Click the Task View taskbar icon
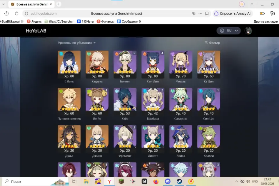Image resolution: width=279 pixels, height=186 pixels. coord(74,181)
